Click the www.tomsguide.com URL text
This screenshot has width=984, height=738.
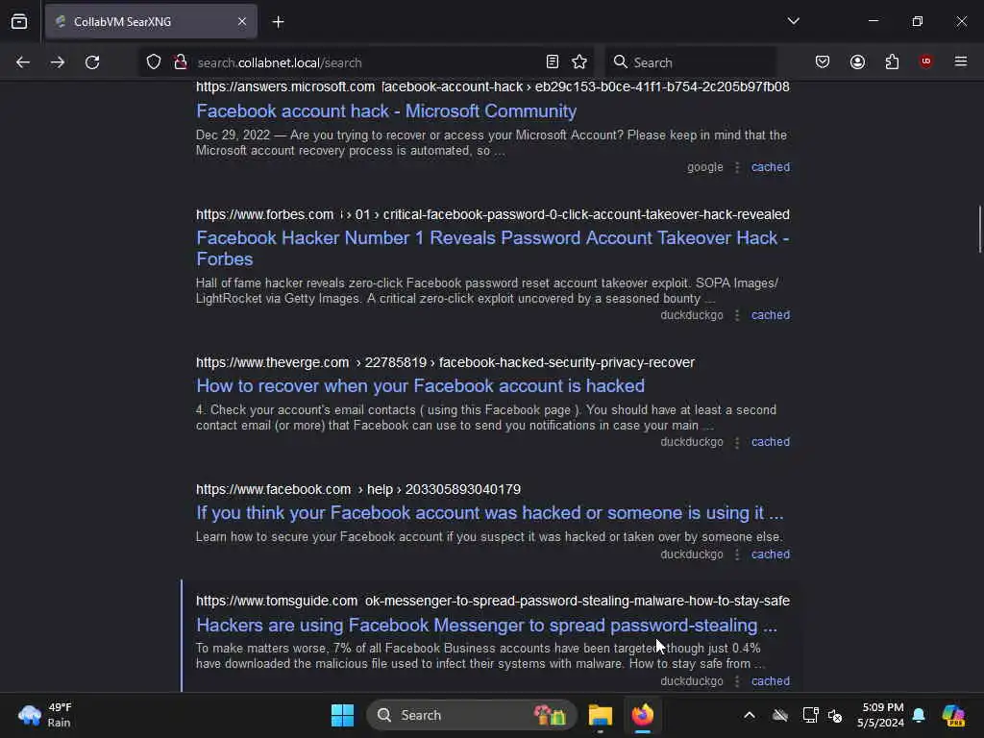pyautogui.click(x=493, y=602)
